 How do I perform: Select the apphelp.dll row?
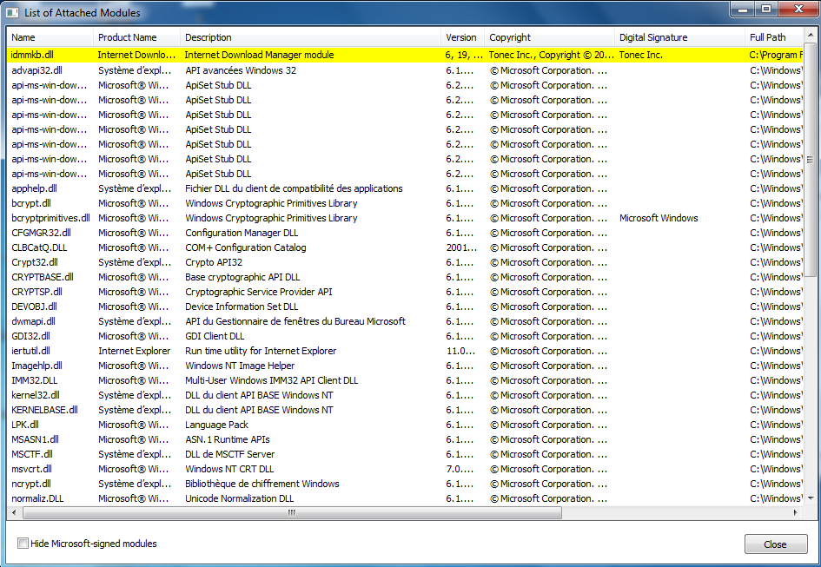[405, 188]
